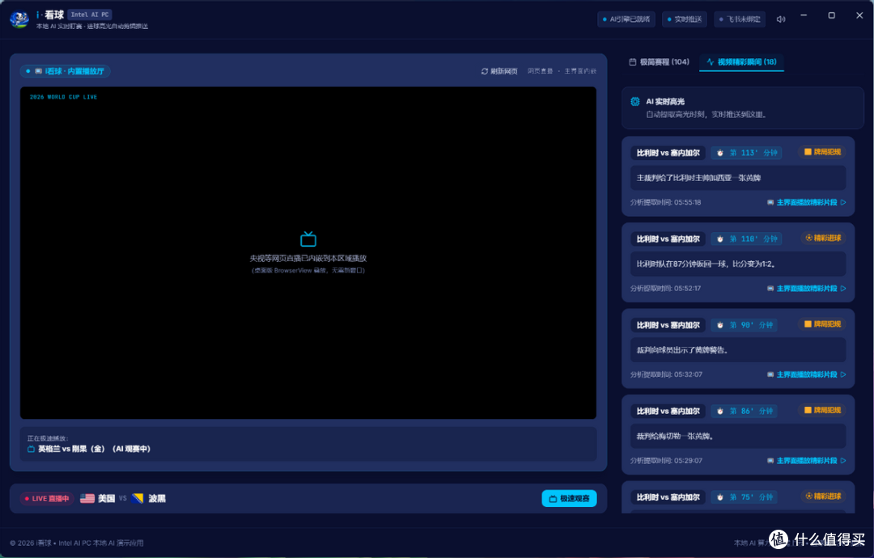The image size is (874, 558).
Task: Click the 刷新网页 refresh button
Action: point(499,71)
